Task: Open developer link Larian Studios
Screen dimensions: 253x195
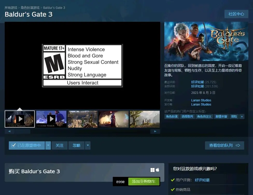Action: pyautogui.click(x=201, y=100)
